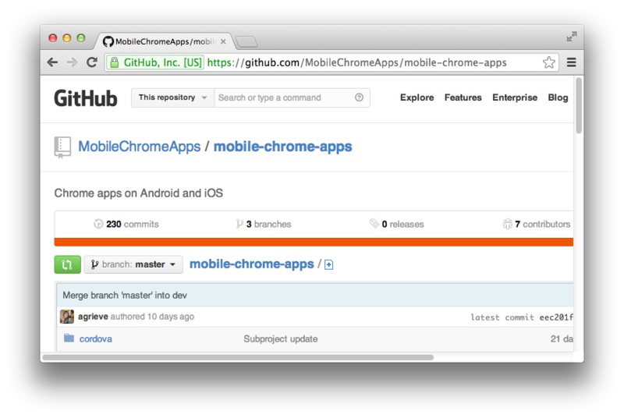View the 0 releases
The height and width of the screenshot is (418, 624).
click(x=397, y=225)
